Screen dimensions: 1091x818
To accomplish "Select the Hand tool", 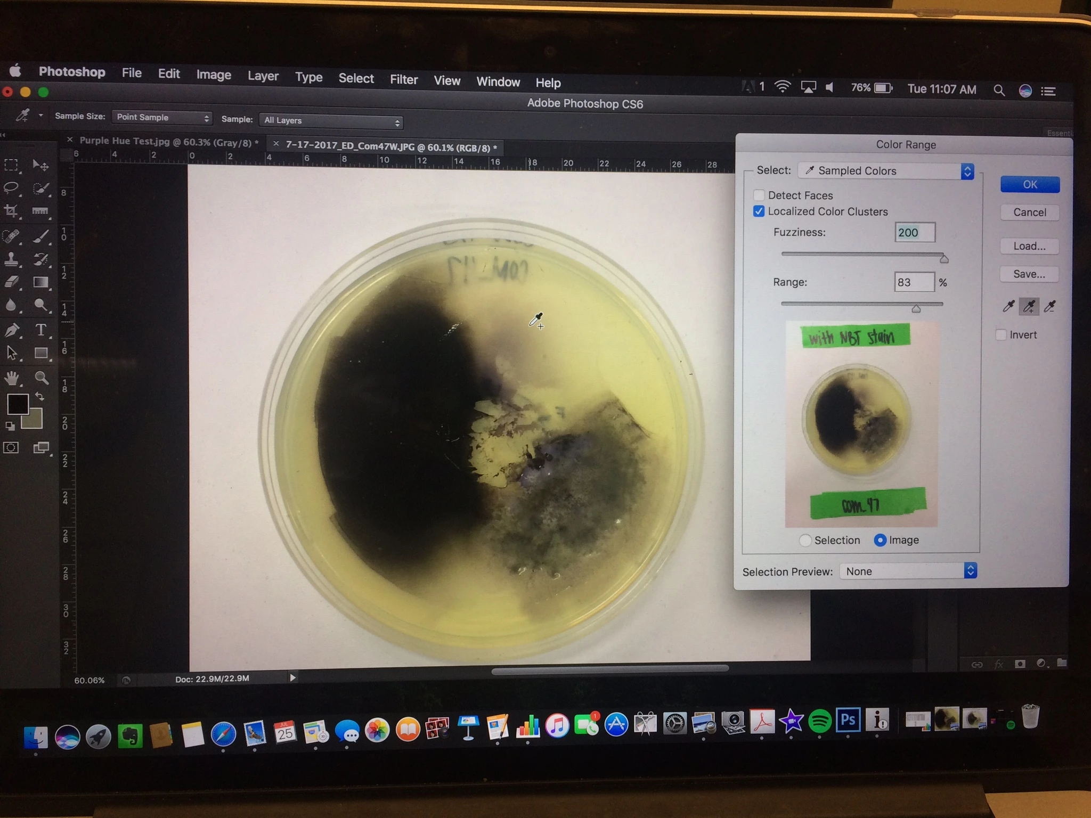I will click(12, 378).
